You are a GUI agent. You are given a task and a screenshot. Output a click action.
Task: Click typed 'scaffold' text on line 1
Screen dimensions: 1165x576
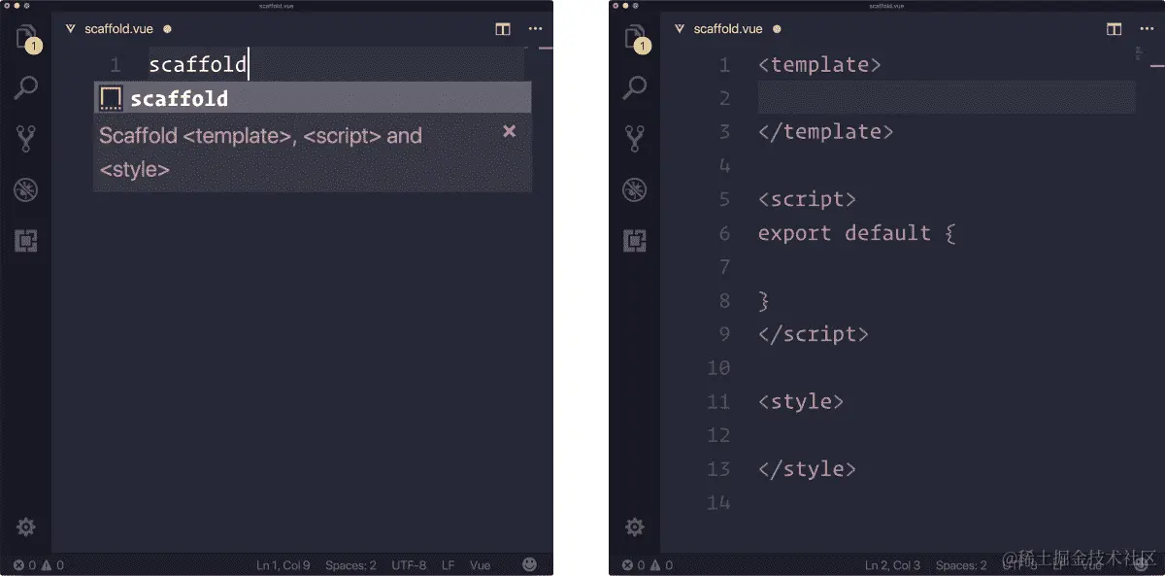tap(198, 66)
